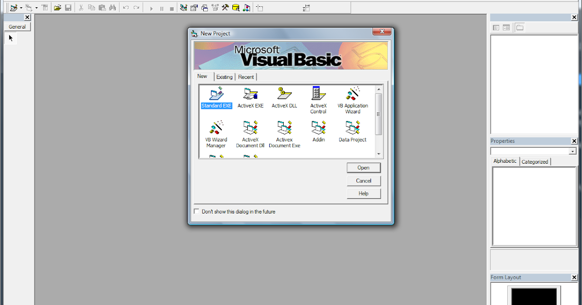Expand the dropdown next to Add Form button
582x305 pixels.
point(35,7)
